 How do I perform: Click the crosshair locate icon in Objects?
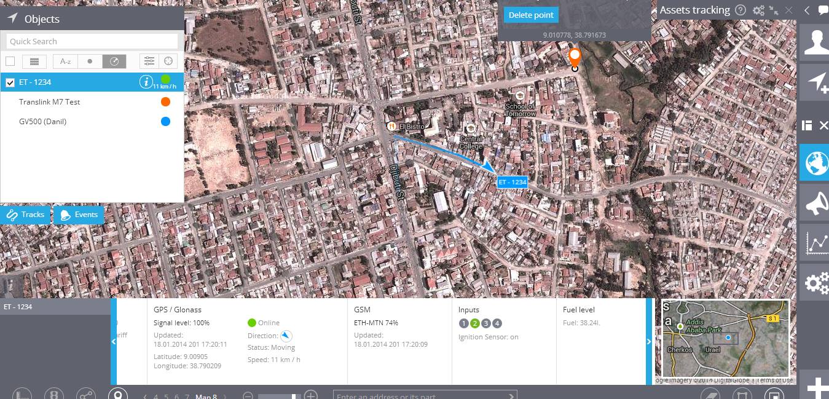click(168, 61)
